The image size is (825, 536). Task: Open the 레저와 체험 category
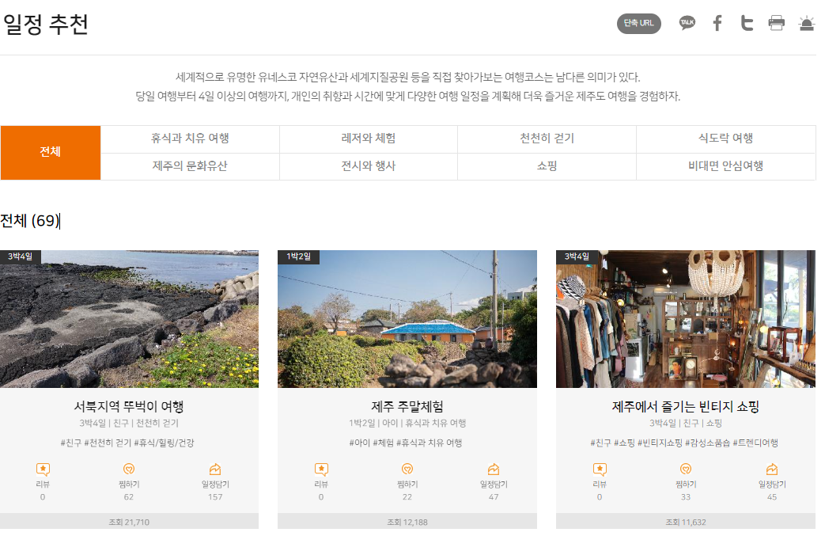coord(369,139)
